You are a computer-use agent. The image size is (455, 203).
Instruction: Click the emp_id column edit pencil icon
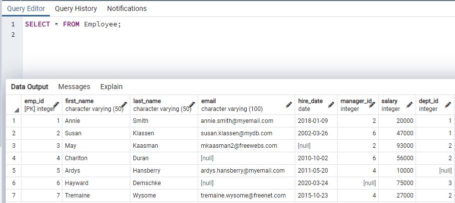56,105
